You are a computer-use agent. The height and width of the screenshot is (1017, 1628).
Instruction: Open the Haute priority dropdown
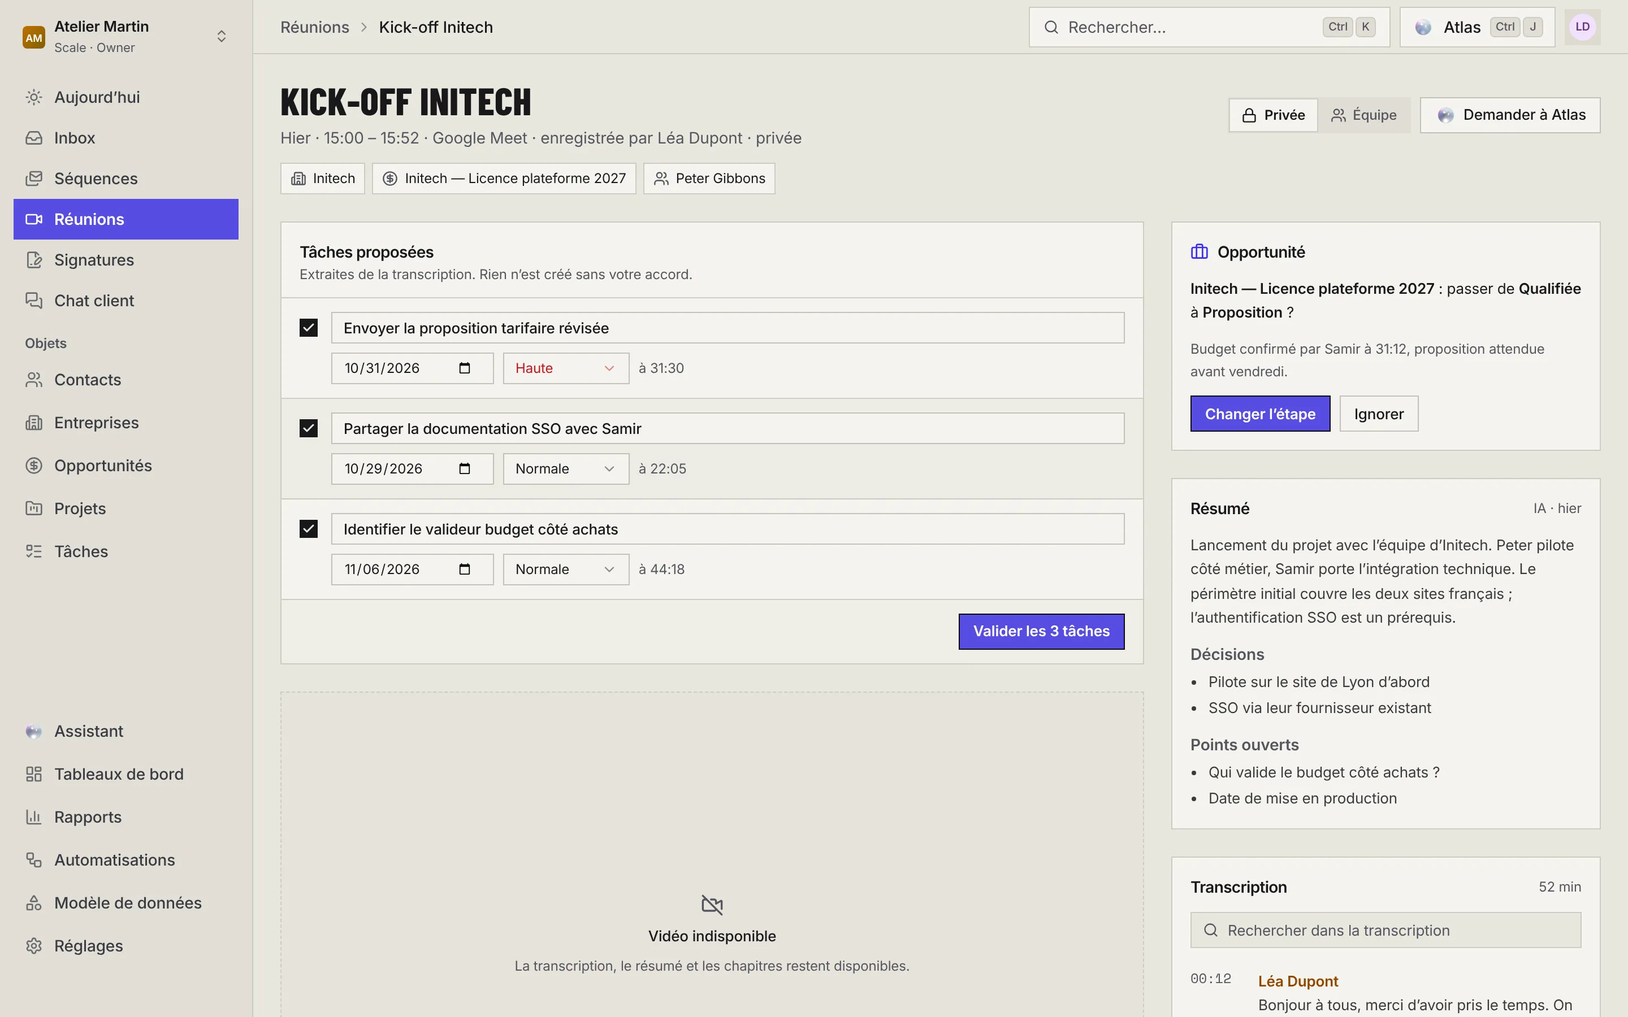[566, 368]
